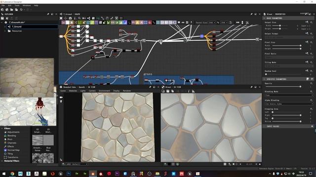Viewport: 316px width, 177px height.
Task: Click the save icon in Explorer panel
Action: coord(2,18)
